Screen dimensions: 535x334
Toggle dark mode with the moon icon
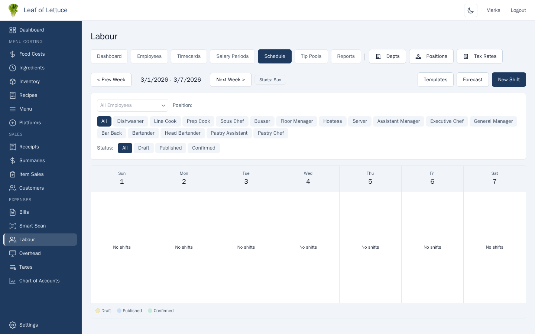(470, 10)
